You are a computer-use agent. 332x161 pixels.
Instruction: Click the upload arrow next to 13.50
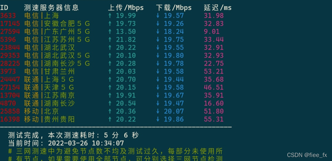point(110,32)
